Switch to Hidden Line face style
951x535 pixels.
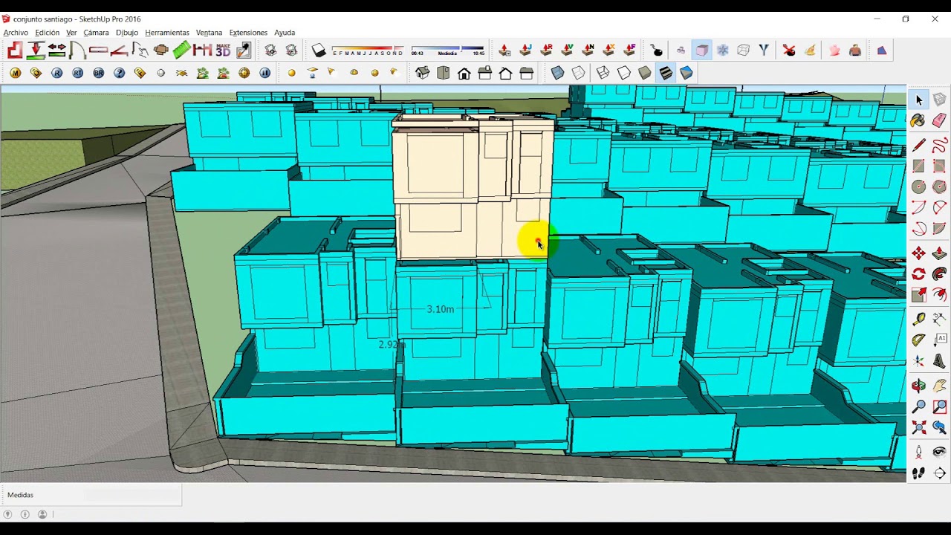click(x=624, y=73)
